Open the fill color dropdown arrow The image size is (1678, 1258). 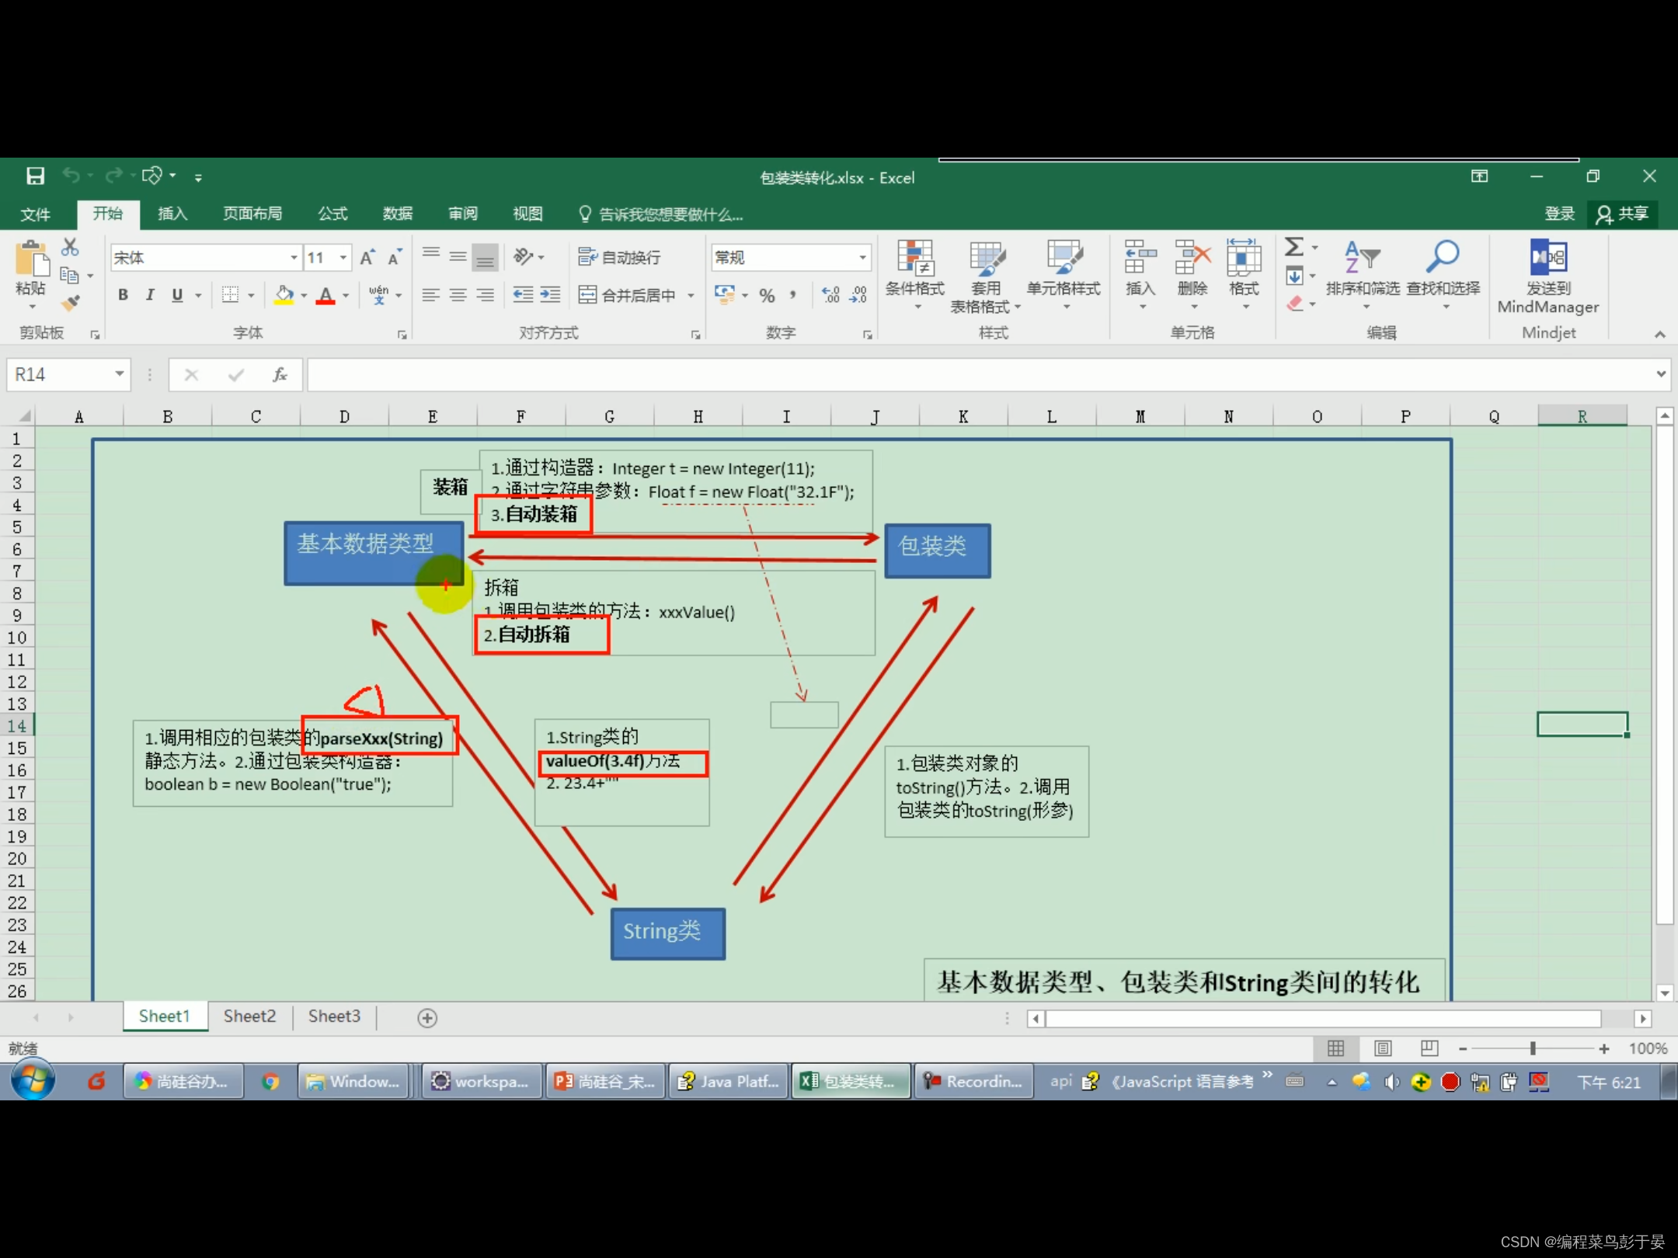(304, 295)
